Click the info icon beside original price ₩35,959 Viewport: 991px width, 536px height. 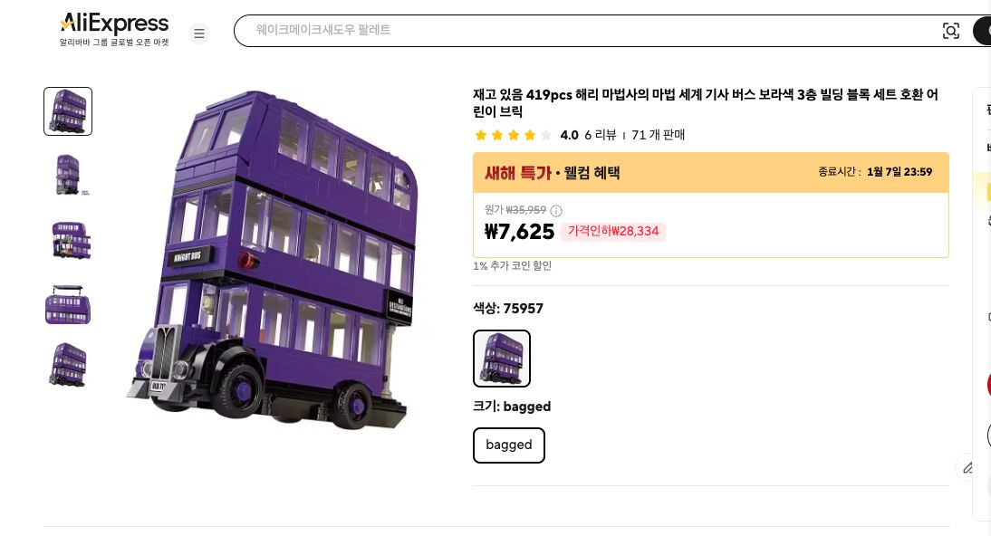555,210
